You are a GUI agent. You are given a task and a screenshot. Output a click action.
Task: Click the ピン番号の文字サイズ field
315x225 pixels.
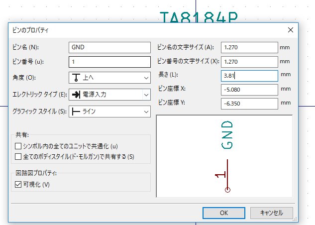click(249, 62)
